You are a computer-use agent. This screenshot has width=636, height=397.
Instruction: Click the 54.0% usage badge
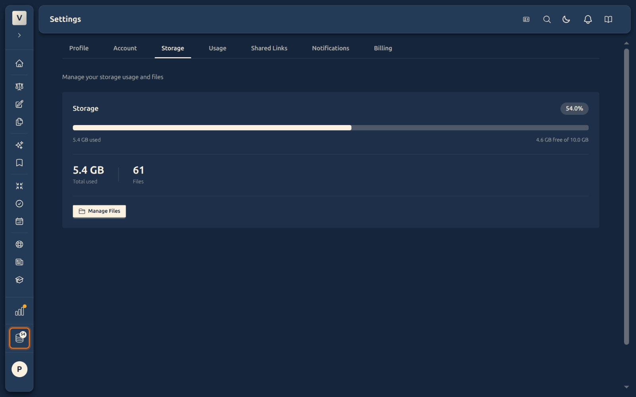click(x=574, y=108)
